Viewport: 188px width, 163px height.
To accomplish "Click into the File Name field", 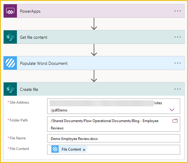I will [114, 138].
